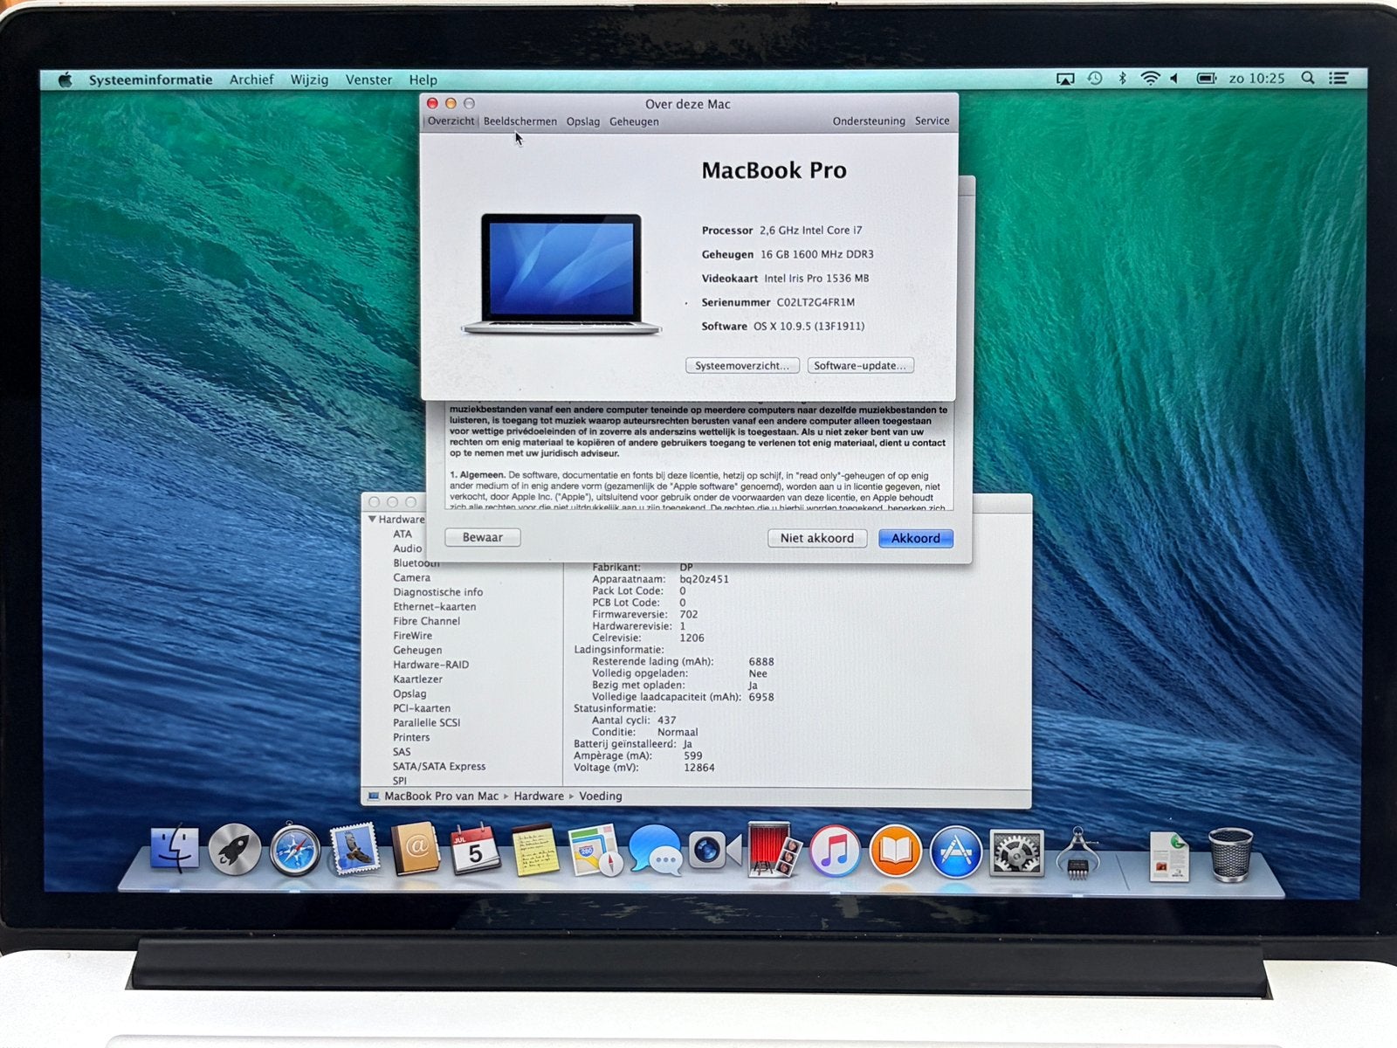Select Bluetooth in the hardware list
The width and height of the screenshot is (1397, 1048).
coord(416,563)
